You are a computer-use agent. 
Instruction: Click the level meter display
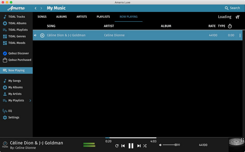[89, 145]
